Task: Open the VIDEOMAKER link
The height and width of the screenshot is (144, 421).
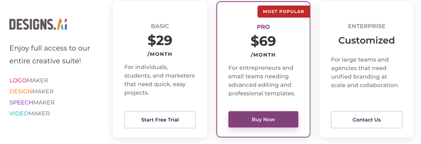Action: coord(29,114)
